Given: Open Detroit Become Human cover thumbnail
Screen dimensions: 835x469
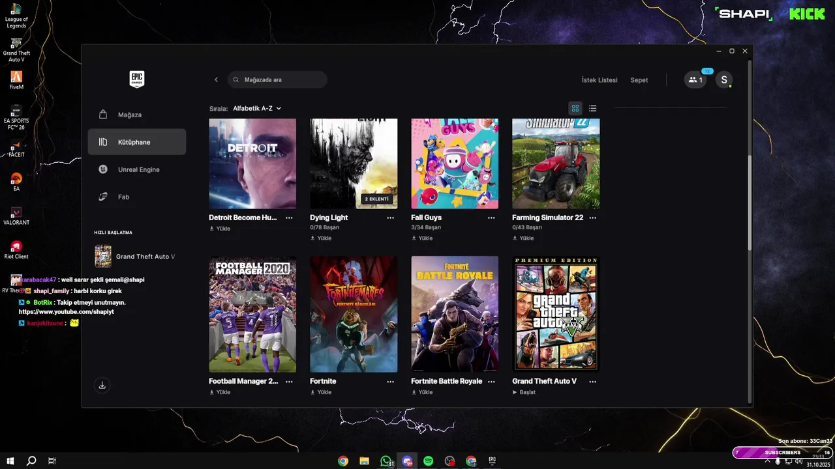Looking at the screenshot, I should tap(252, 163).
